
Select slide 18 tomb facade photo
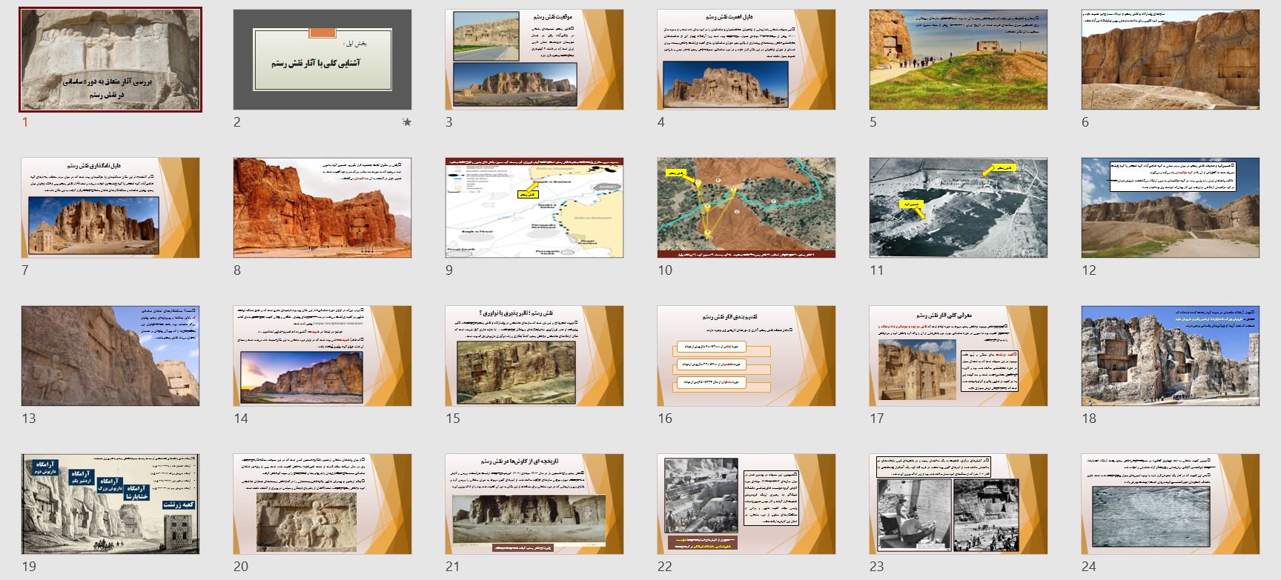coord(1170,356)
